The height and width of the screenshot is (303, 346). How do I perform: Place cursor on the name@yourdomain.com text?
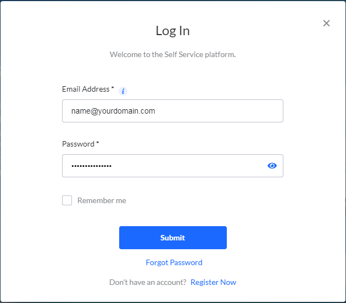113,111
